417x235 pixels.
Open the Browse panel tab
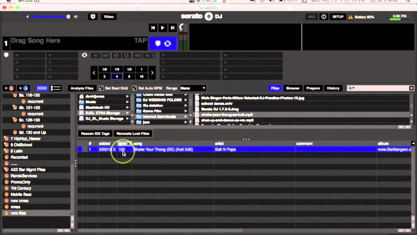click(293, 88)
